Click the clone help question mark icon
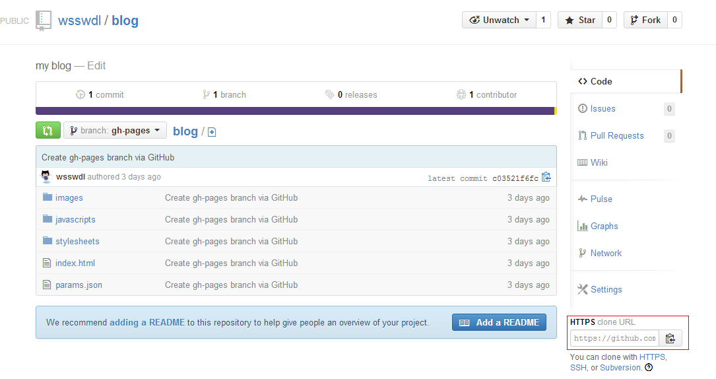The image size is (716, 379). 649,368
